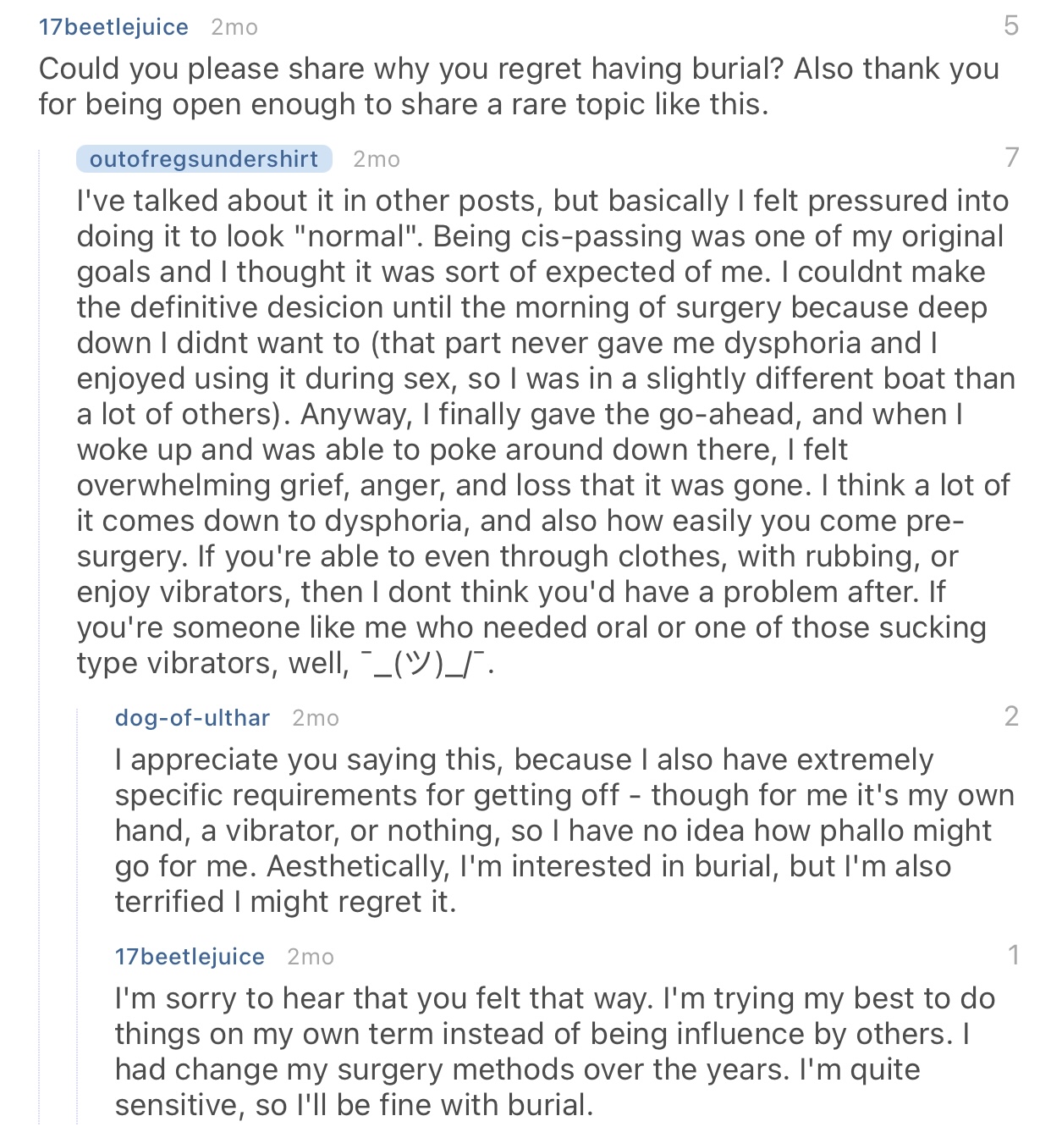Click timestamp beside dog-of-ulthar
Image resolution: width=1051 pixels, height=1138 pixels.
[x=315, y=718]
